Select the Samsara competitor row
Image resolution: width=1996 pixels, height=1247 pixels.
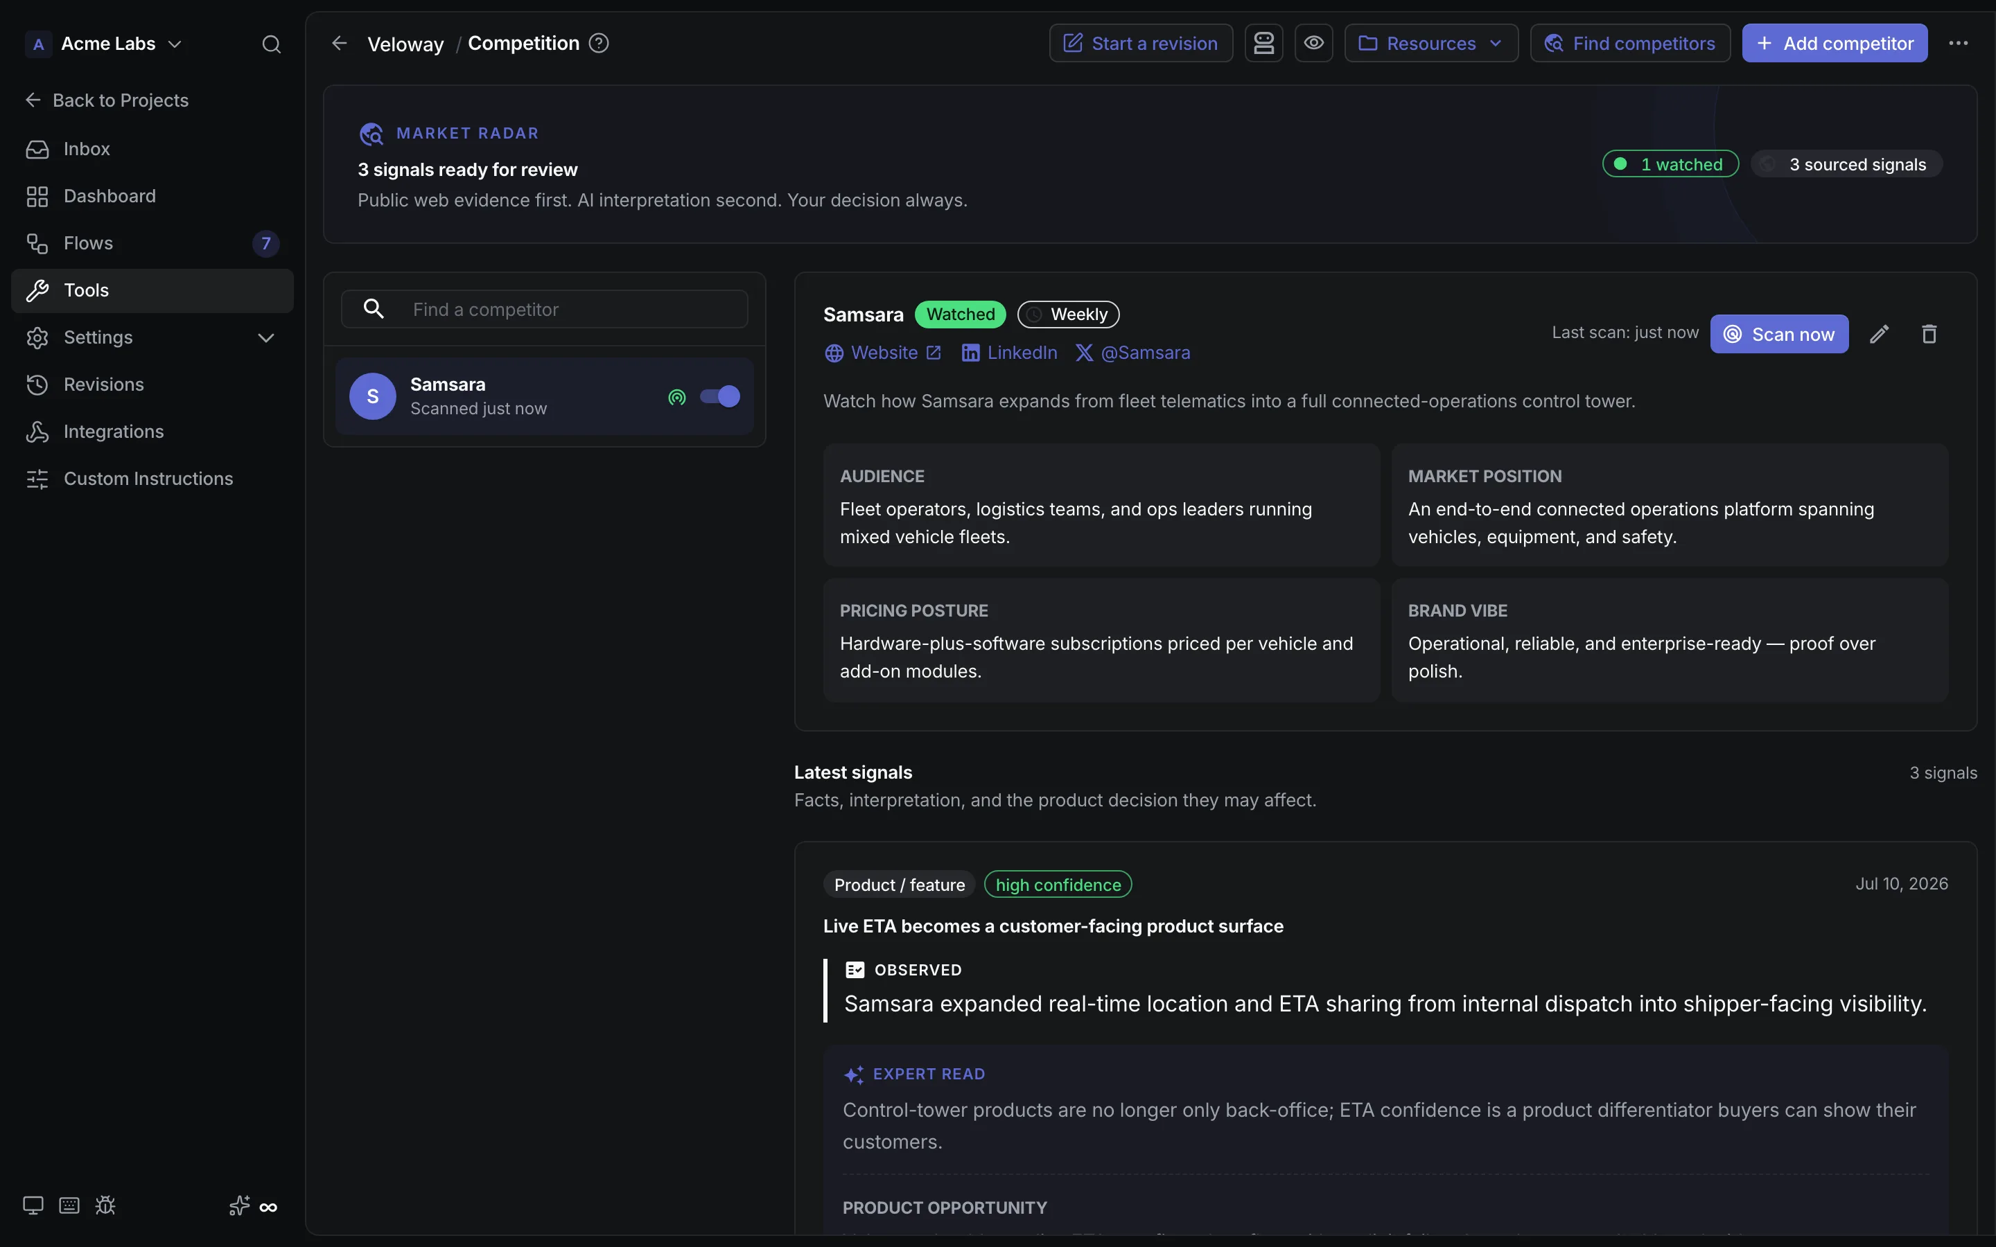pos(544,397)
